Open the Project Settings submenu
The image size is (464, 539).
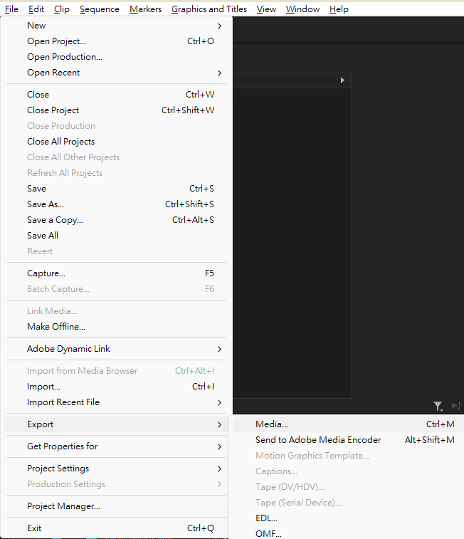(x=117, y=469)
